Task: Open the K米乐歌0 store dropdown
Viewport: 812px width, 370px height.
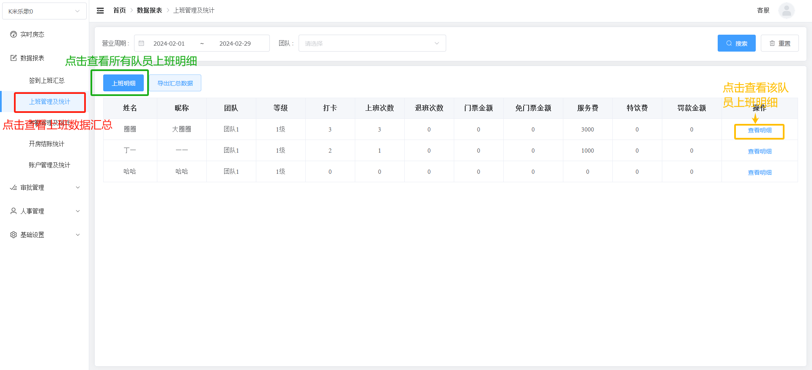Action: 44,11
